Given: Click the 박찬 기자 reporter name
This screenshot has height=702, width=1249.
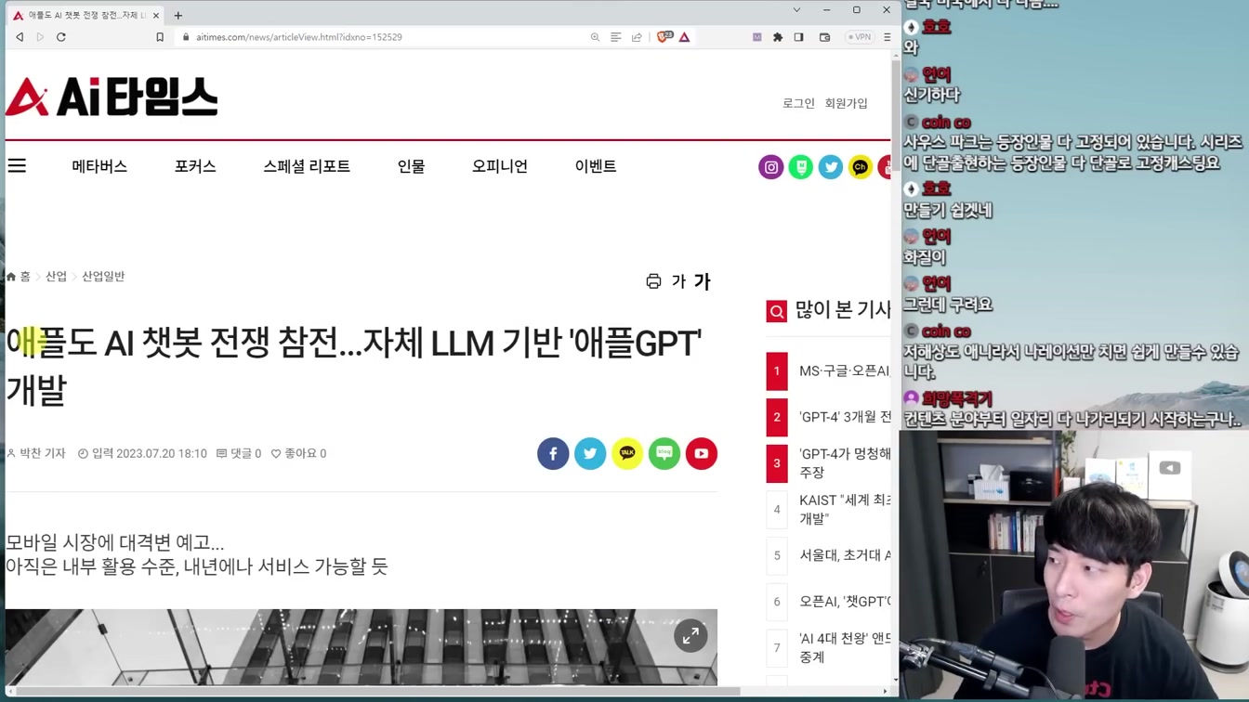Looking at the screenshot, I should 43,453.
